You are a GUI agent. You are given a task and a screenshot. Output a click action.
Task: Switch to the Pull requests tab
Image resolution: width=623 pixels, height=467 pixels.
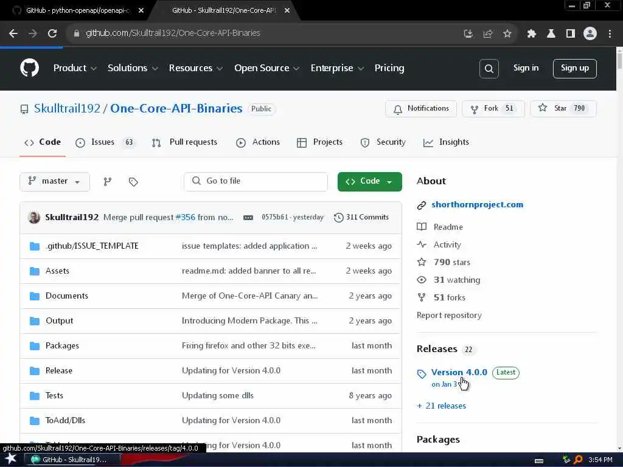(184, 142)
